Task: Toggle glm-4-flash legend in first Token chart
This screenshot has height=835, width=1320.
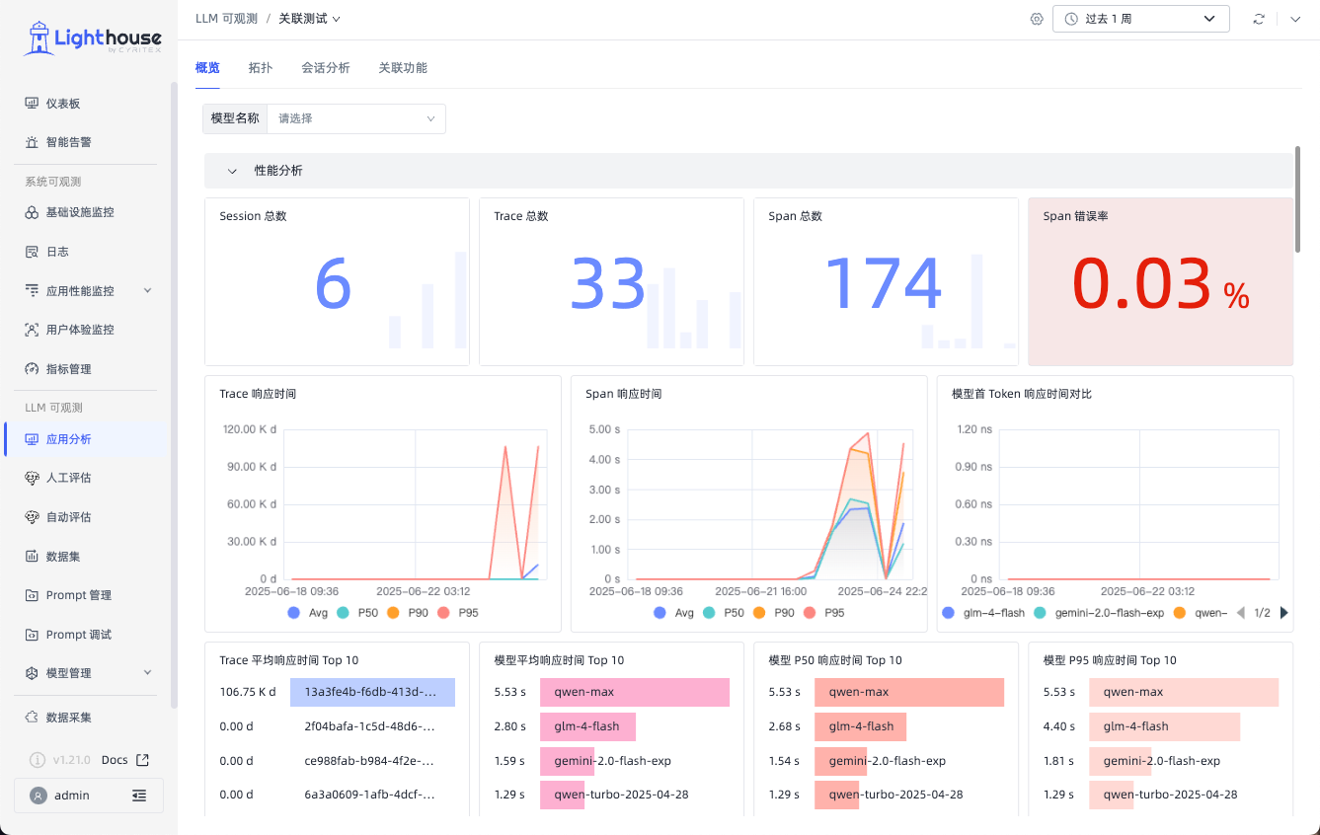Action: click(x=983, y=613)
